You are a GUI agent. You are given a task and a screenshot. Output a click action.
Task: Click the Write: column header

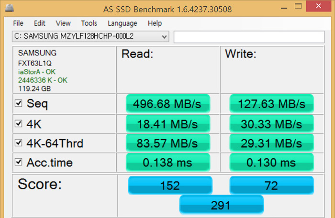(241, 54)
